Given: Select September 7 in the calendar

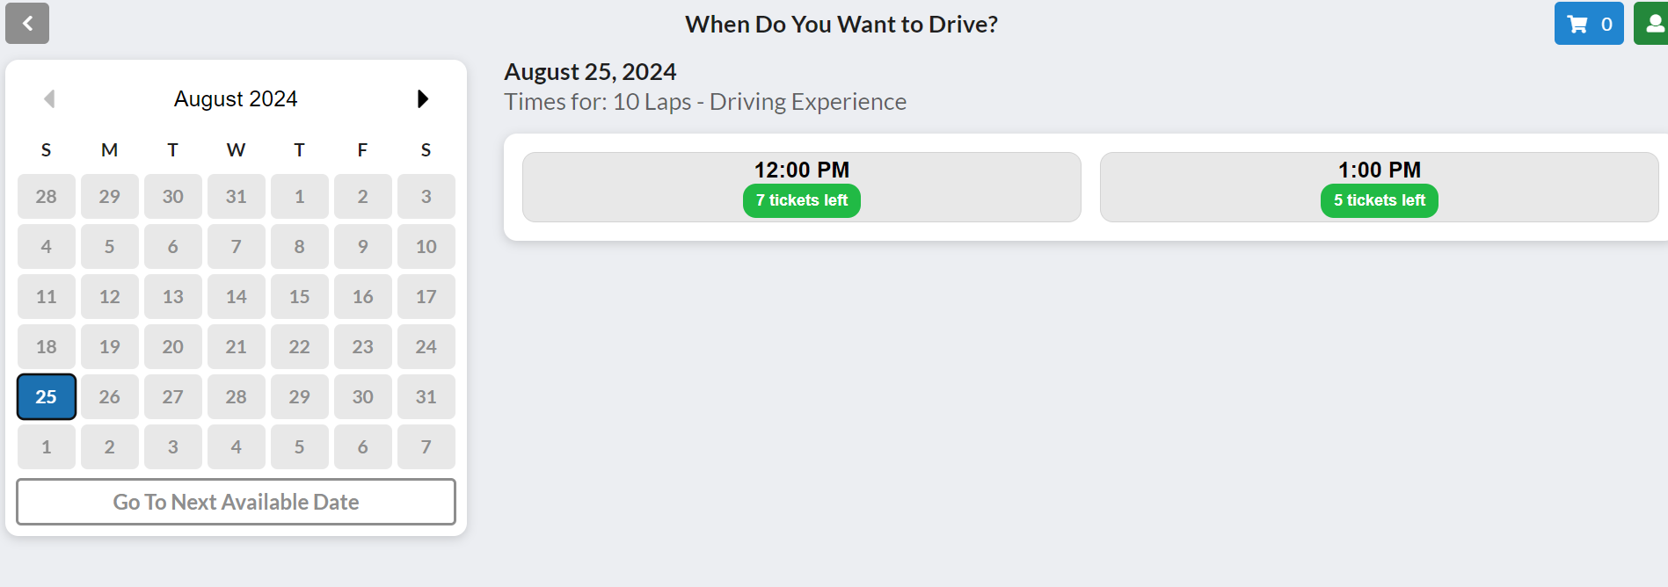Looking at the screenshot, I should click(426, 446).
